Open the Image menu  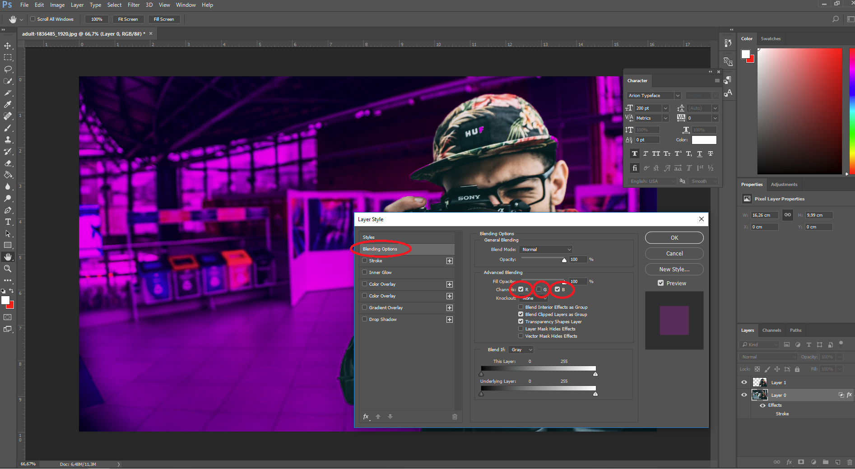pyautogui.click(x=57, y=5)
